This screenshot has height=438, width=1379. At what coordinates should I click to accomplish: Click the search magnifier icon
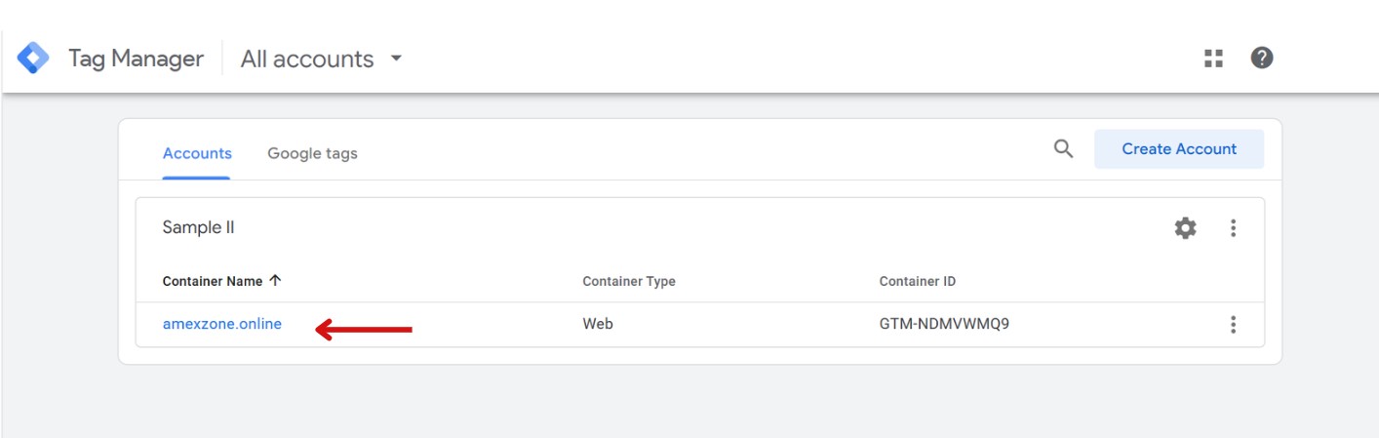[1064, 149]
